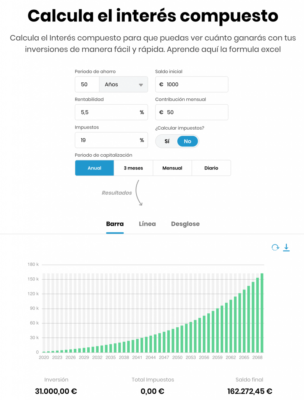Click the percent symbol in Rentabilidad

click(x=142, y=112)
